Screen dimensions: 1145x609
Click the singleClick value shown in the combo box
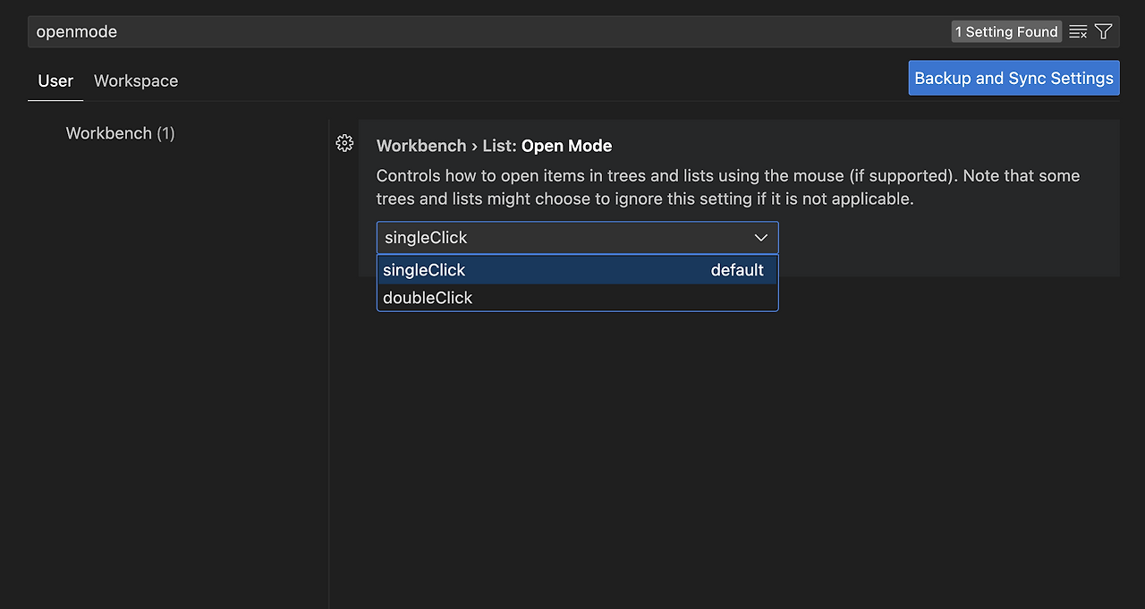(425, 237)
